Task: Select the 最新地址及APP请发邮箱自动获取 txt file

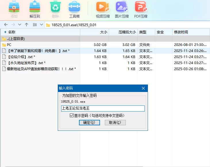Action: coord(105,69)
